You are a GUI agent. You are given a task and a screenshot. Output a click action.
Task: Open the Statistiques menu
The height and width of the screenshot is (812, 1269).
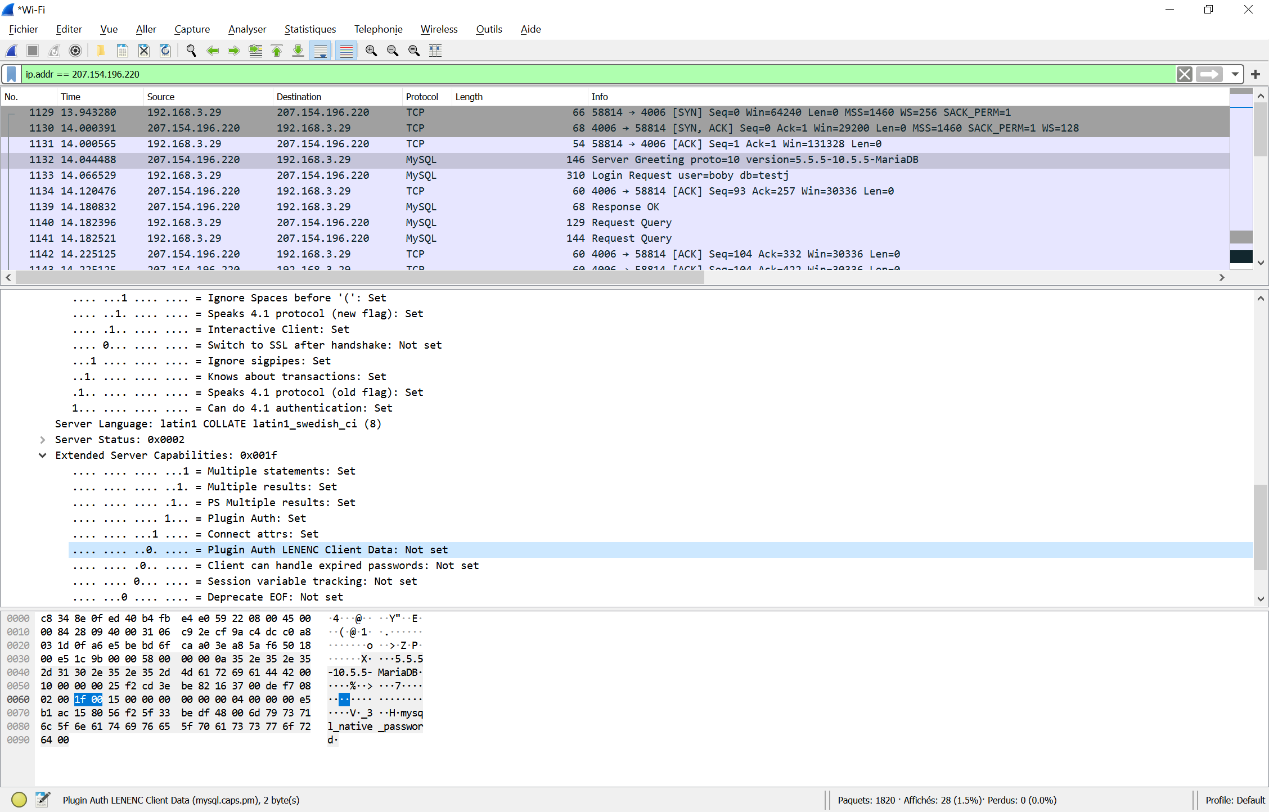point(310,29)
